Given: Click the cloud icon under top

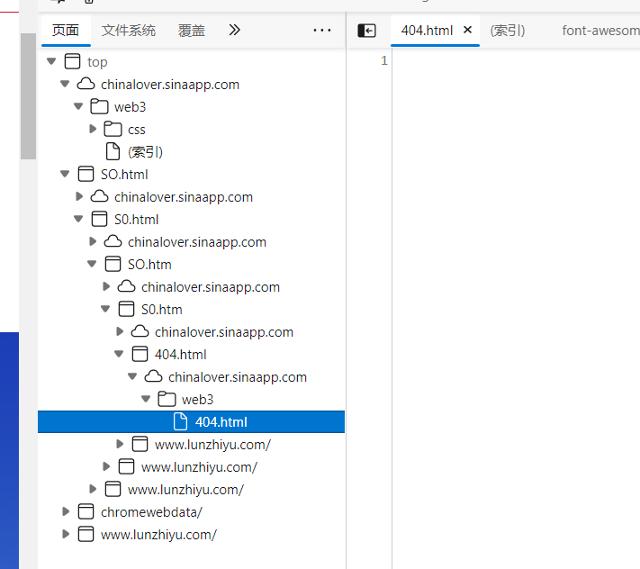Looking at the screenshot, I should pos(86,84).
